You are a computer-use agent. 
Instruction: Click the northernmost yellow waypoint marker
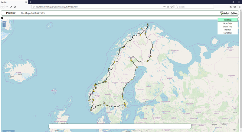(x=148, y=24)
